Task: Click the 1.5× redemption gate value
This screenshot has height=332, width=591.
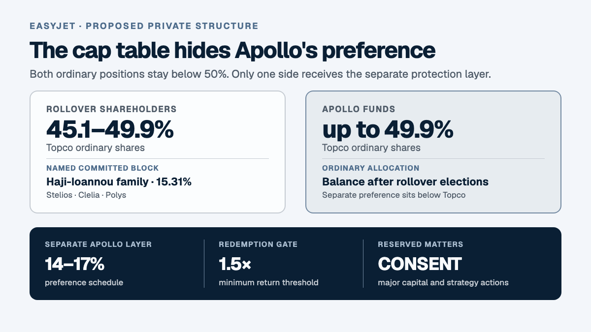Action: (x=235, y=264)
